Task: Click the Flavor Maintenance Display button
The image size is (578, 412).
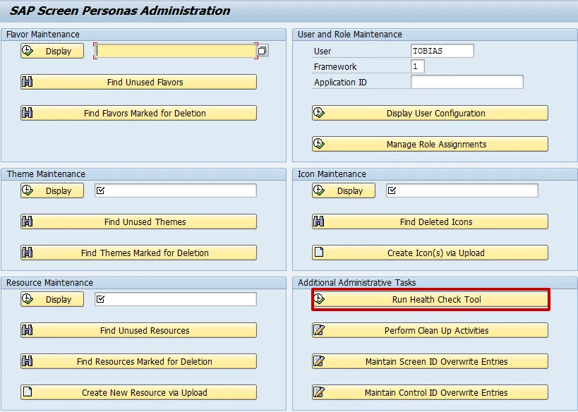Action: pyautogui.click(x=52, y=51)
